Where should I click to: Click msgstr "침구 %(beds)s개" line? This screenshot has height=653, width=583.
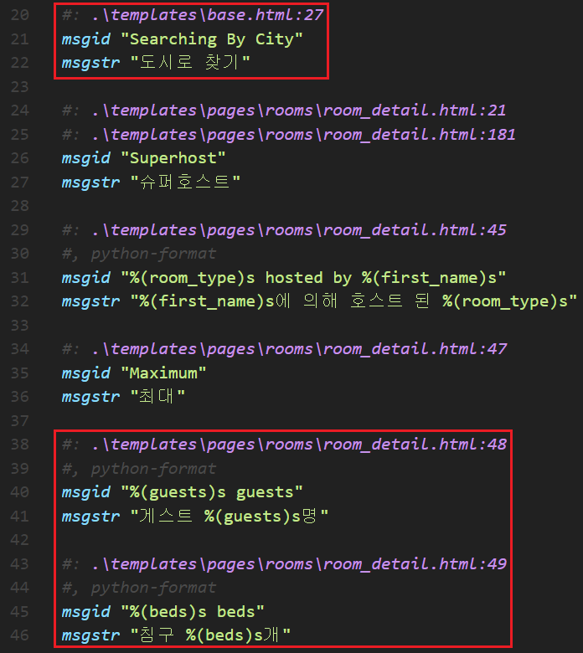click(176, 636)
